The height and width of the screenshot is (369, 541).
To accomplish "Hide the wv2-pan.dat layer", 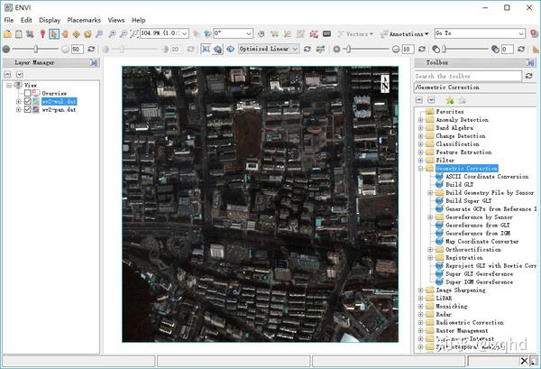I will tap(27, 110).
